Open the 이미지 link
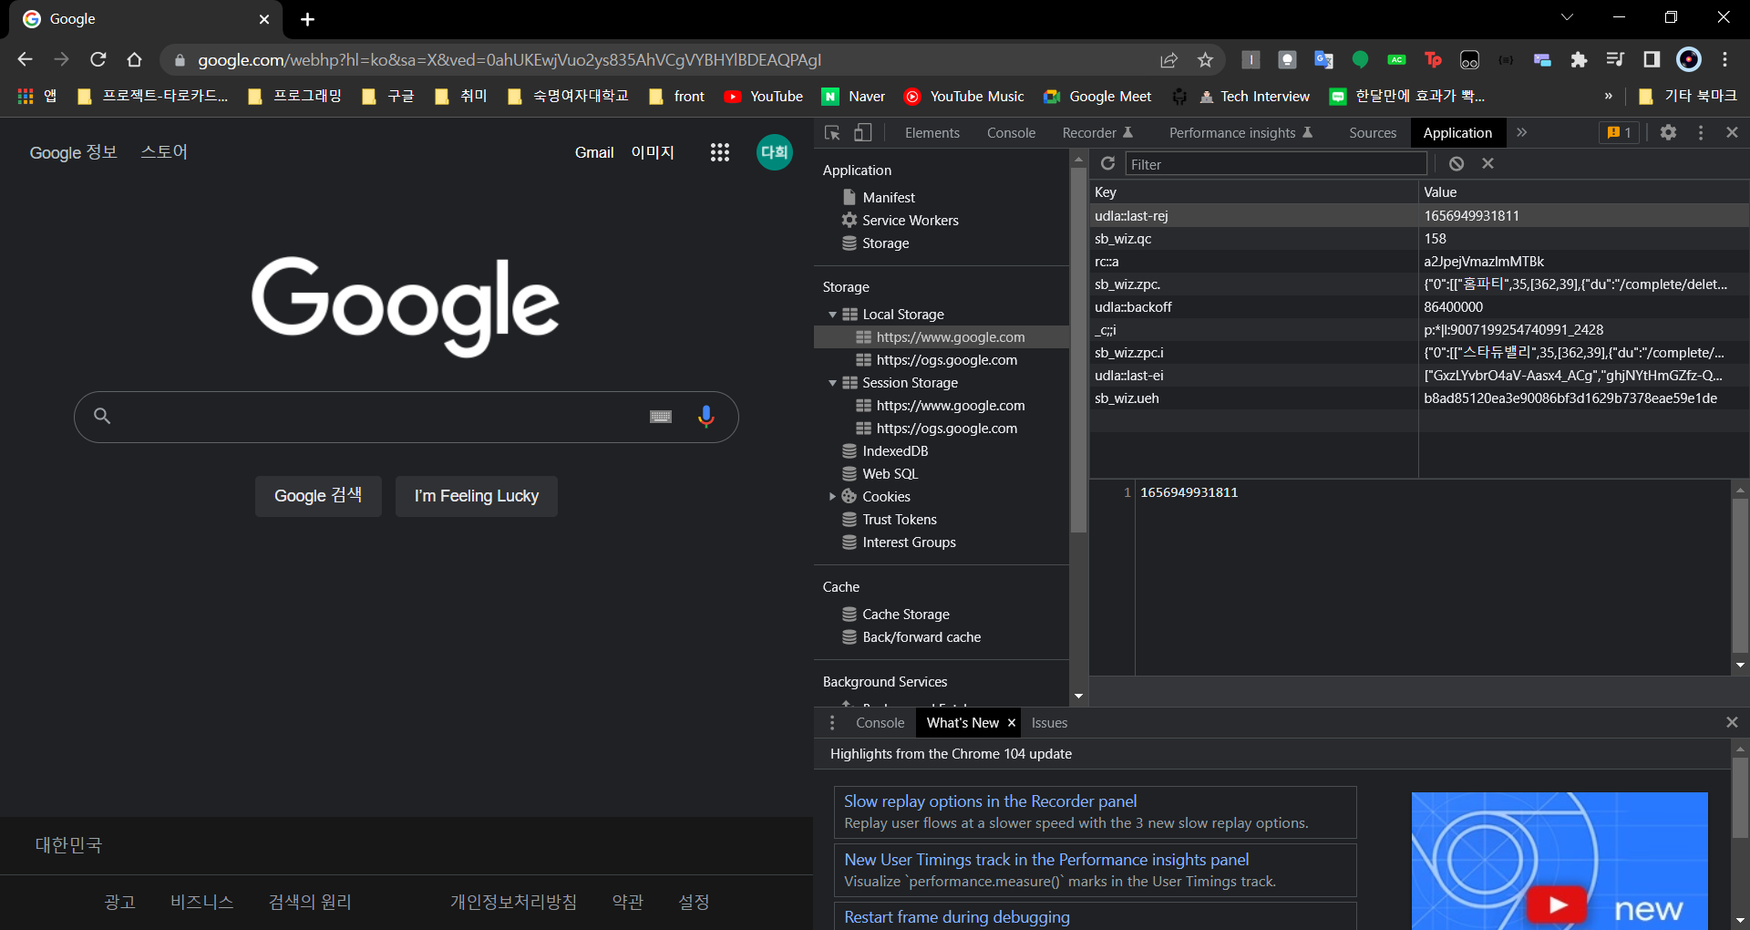Viewport: 1750px width, 930px height. coord(653,152)
